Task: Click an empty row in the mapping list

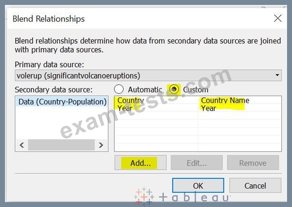Action: click(197, 131)
